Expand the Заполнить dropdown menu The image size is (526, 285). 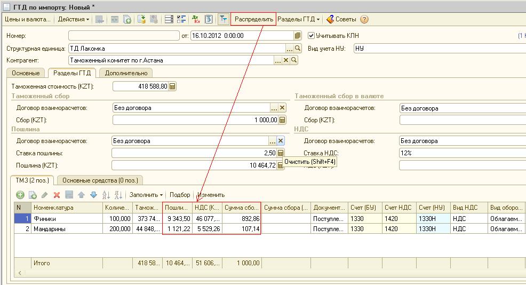(x=146, y=195)
